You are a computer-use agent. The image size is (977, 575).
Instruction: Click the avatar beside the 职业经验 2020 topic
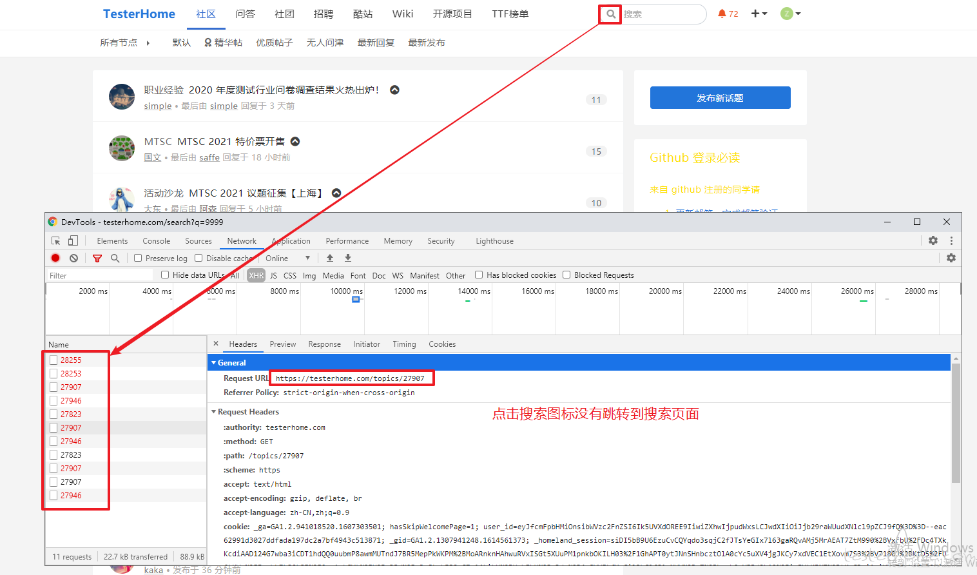point(122,97)
